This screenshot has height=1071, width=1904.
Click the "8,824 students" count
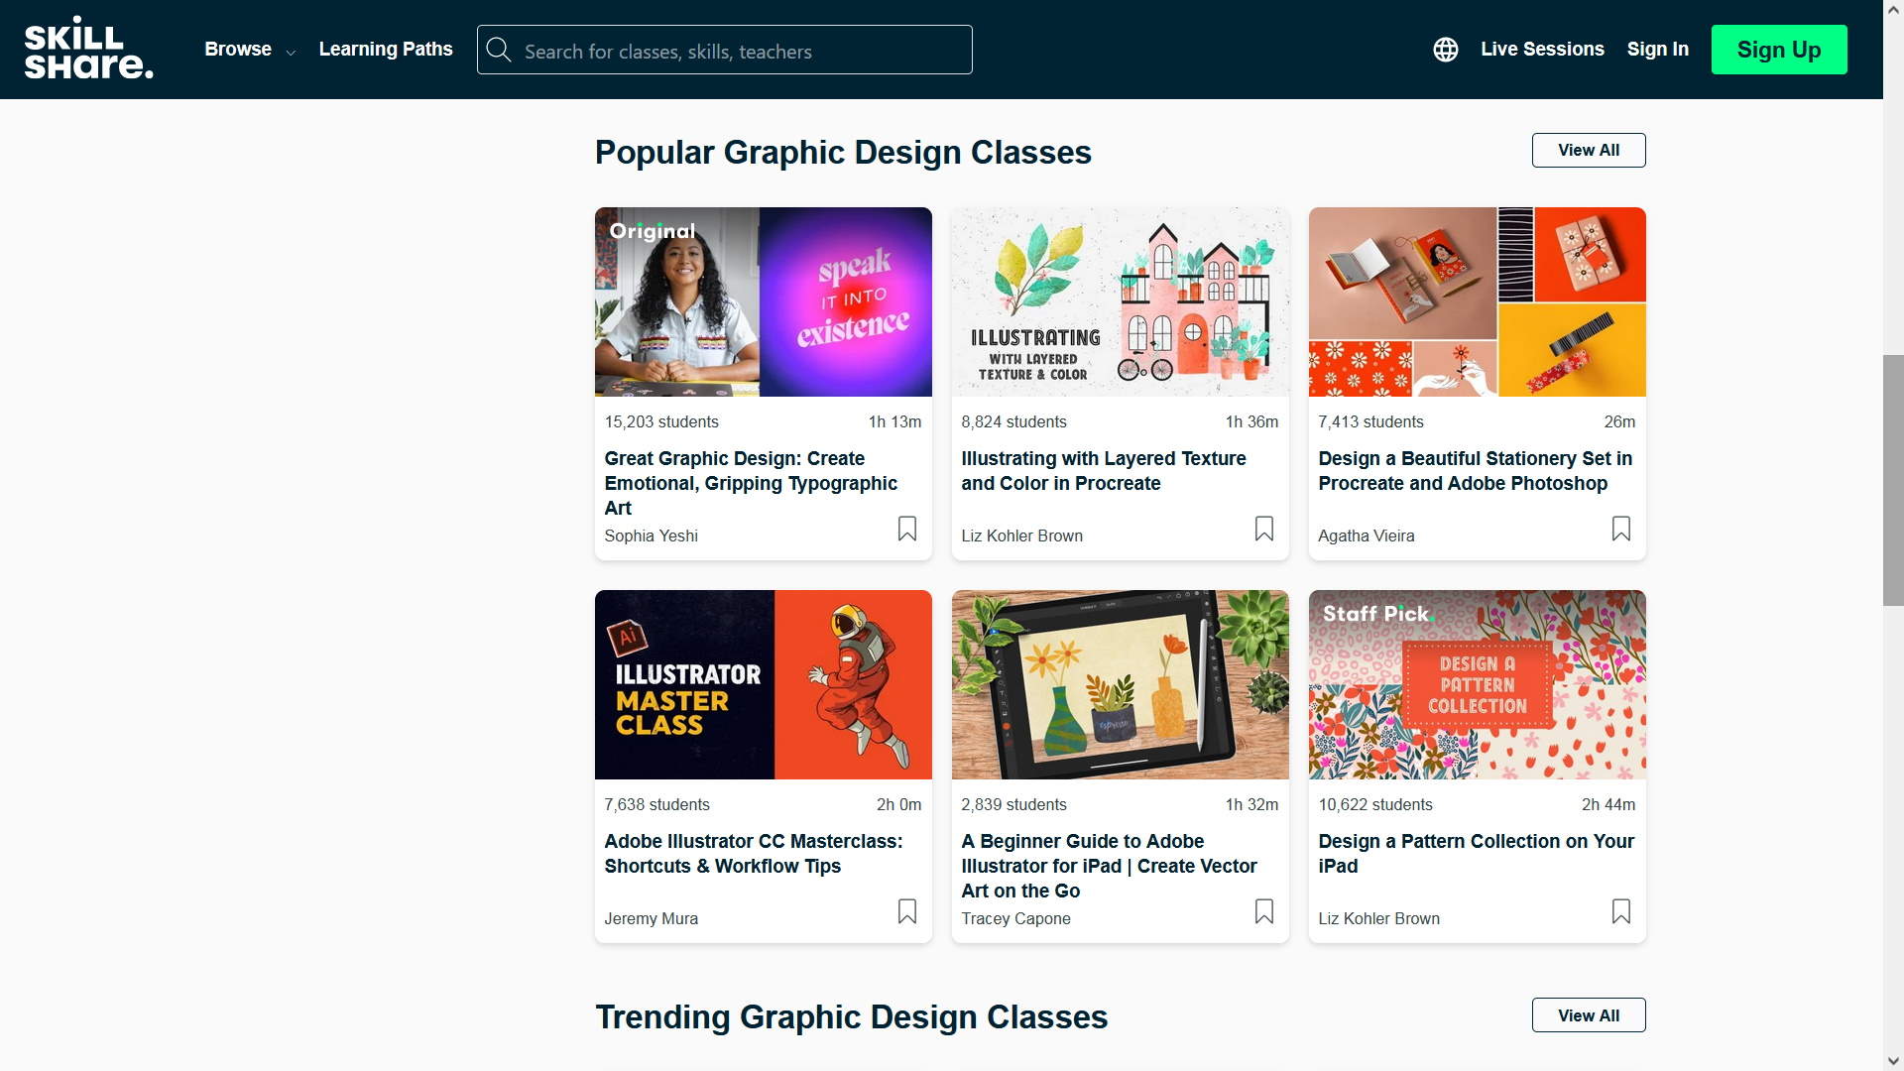point(1013,421)
